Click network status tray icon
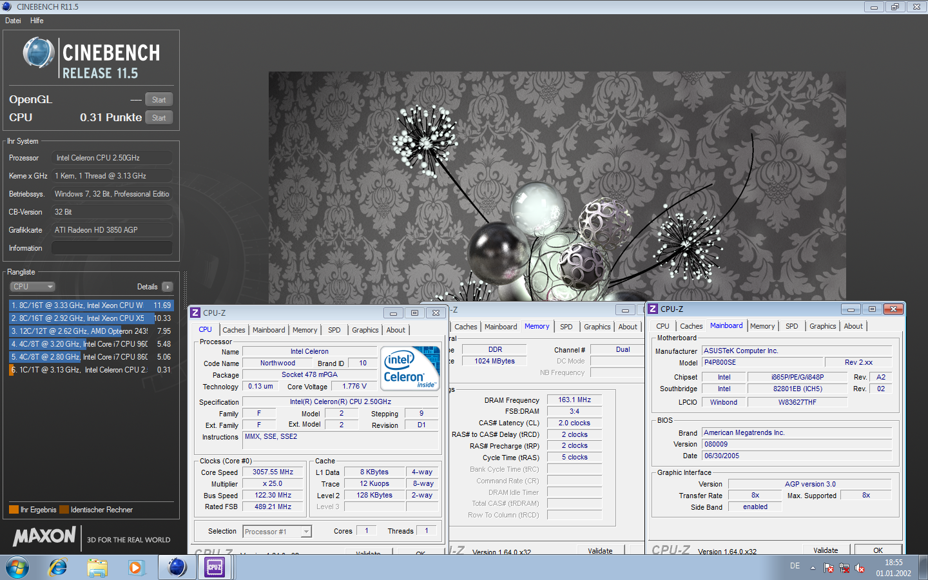This screenshot has height=580, width=928. pyautogui.click(x=844, y=568)
